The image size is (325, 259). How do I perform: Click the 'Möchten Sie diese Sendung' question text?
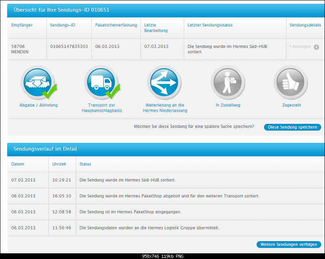point(194,127)
